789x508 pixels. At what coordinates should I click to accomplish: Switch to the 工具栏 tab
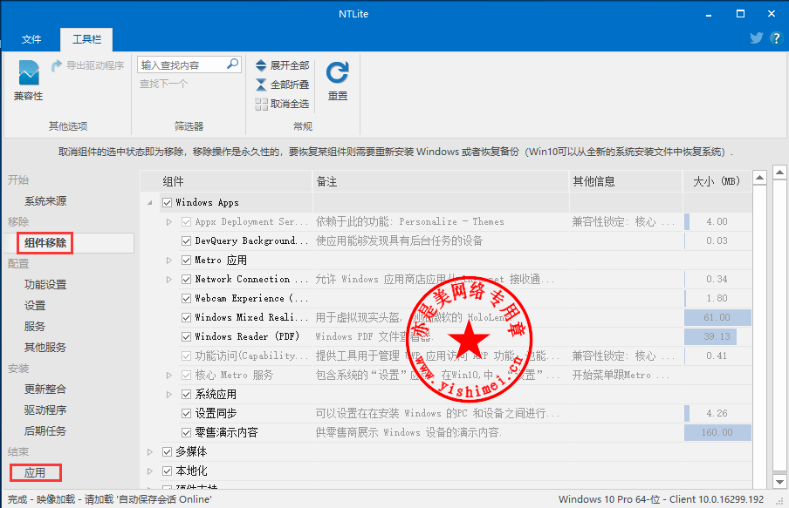(x=86, y=39)
